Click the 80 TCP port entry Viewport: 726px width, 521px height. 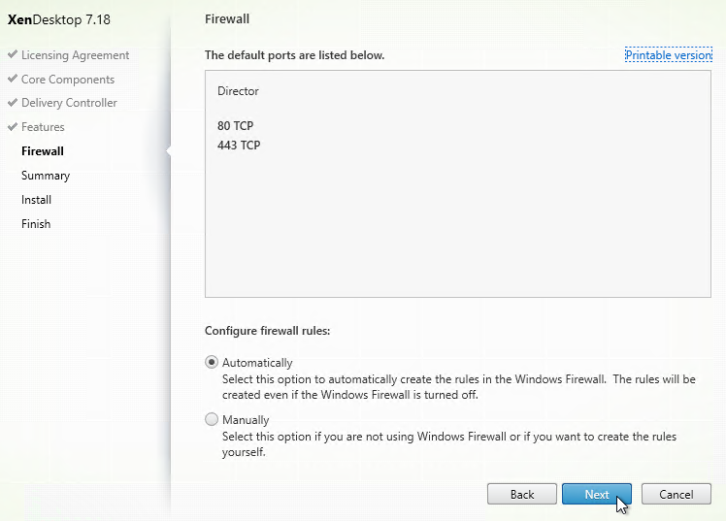pyautogui.click(x=235, y=126)
